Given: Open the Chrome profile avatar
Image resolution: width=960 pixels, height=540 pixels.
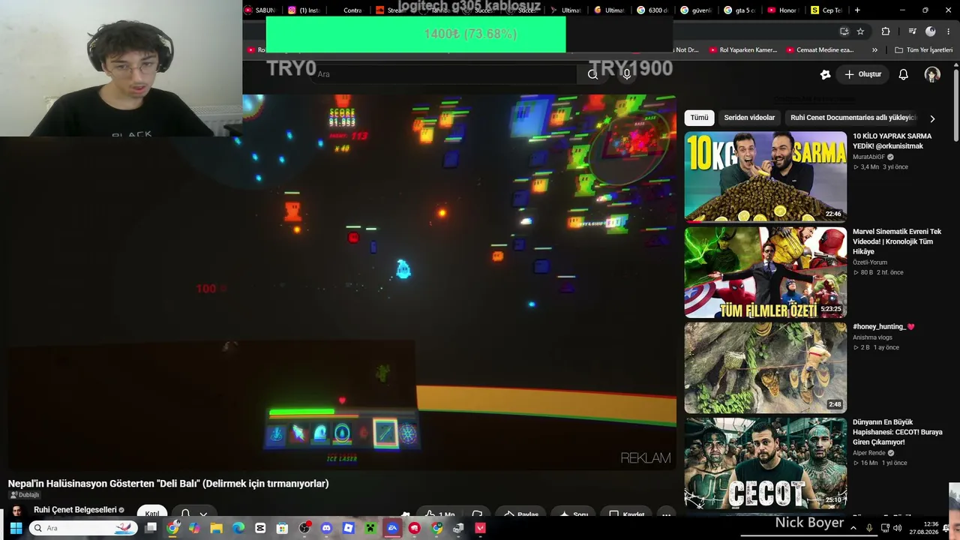Looking at the screenshot, I should [x=931, y=31].
